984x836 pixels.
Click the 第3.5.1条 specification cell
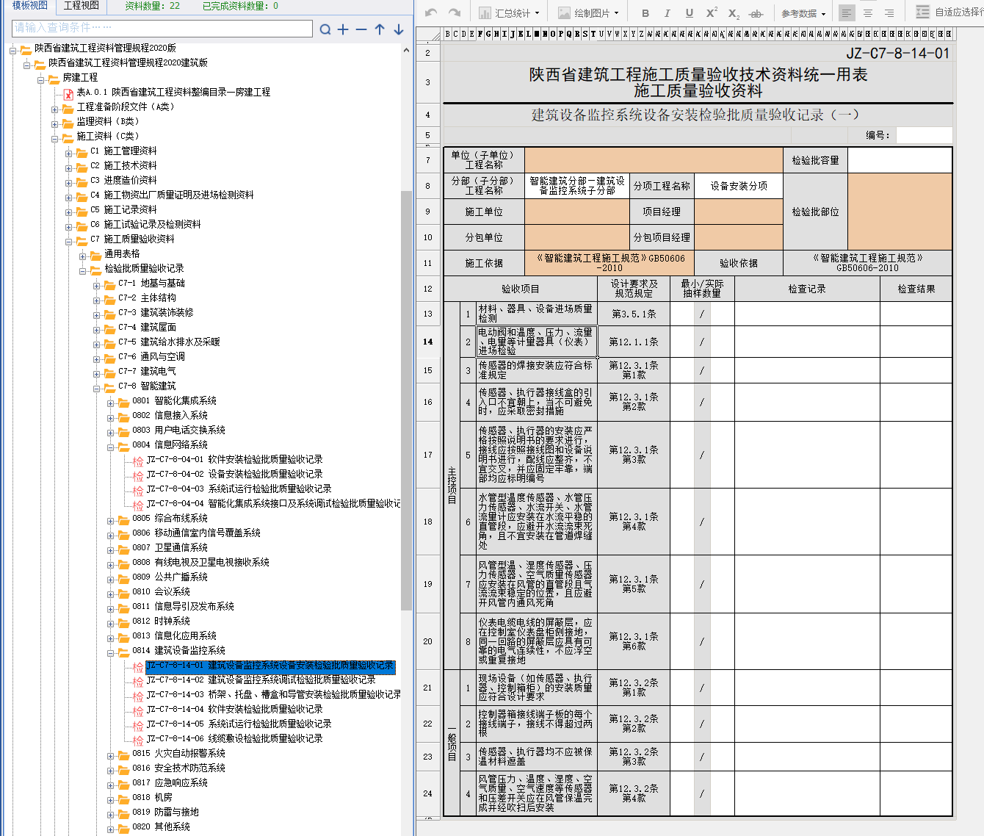click(634, 314)
